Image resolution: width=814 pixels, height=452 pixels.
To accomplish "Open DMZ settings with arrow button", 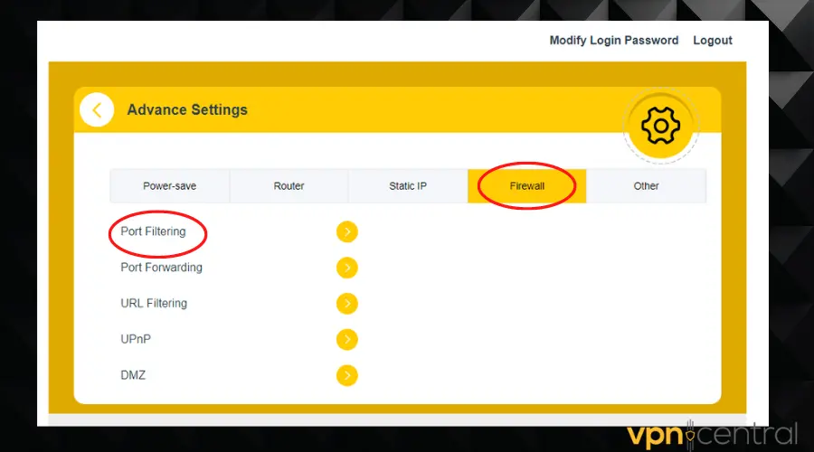I will (x=347, y=375).
